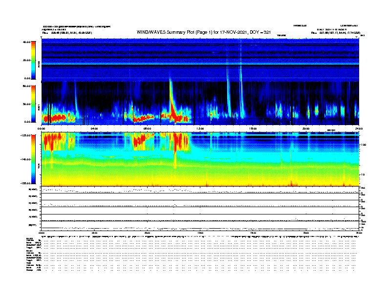387x299 pixels.
Task: Click the 20.00 tick on RAD2 color bar
Action: click(26, 60)
